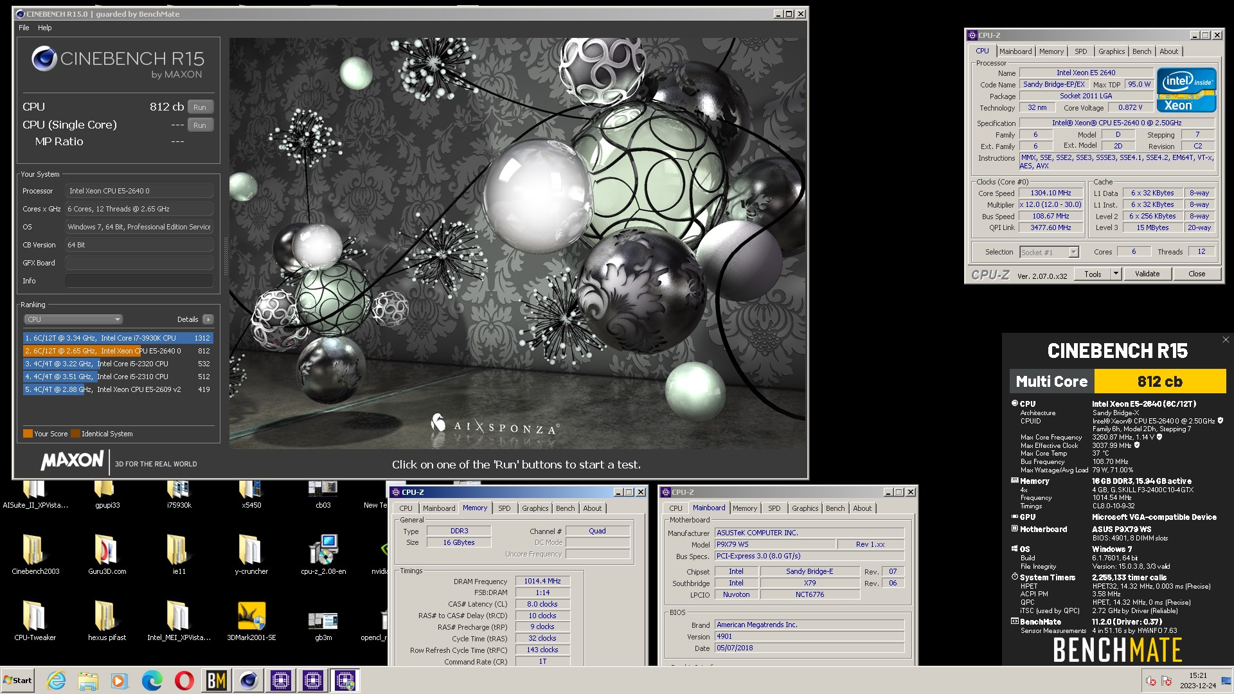Open the AISuite_II_XPVista folder on desktop
Image resolution: width=1234 pixels, height=694 pixels.
[x=35, y=494]
